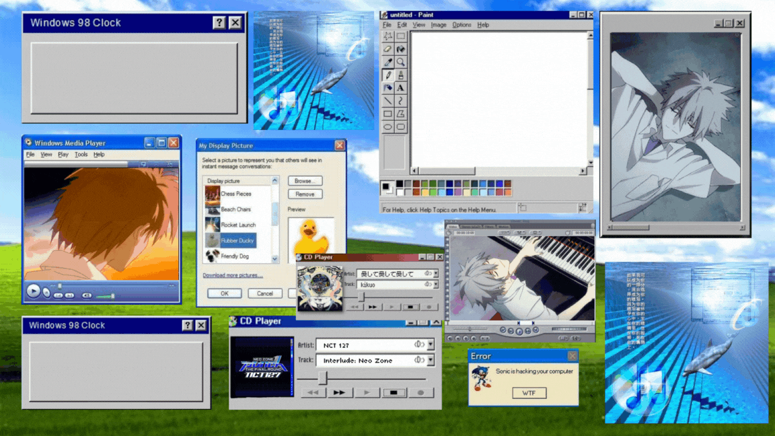Open the File menu in Paint
The image size is (775, 436).
tap(387, 25)
